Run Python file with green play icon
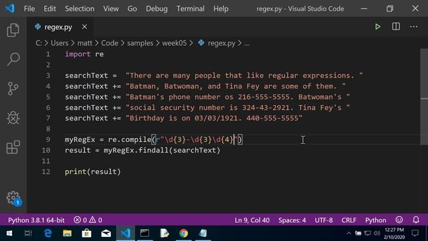The width and height of the screenshot is (428, 241). (x=378, y=27)
